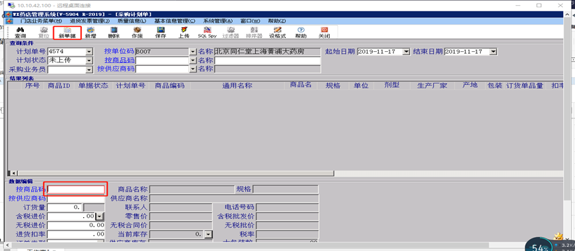This screenshot has width=575, height=251.
Task: Open the 基本信息管理 menu
Action: tap(175, 21)
